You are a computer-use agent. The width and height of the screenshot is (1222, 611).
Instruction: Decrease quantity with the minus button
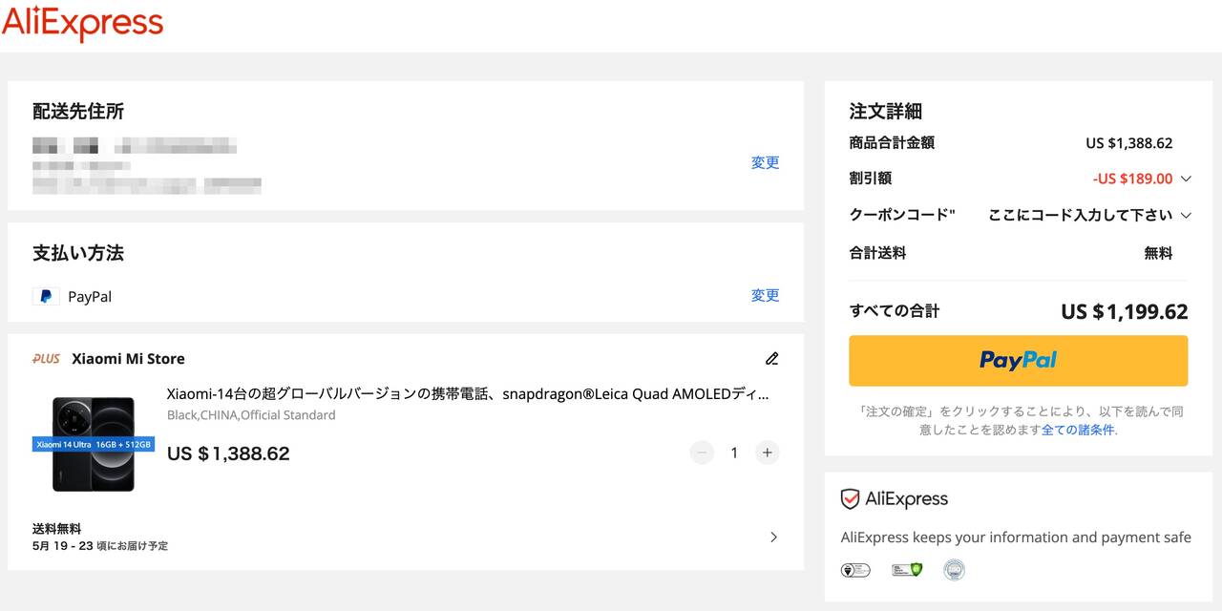pyautogui.click(x=702, y=453)
